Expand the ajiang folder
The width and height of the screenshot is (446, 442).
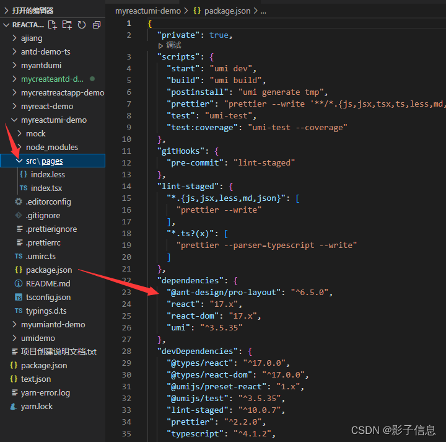pos(31,38)
